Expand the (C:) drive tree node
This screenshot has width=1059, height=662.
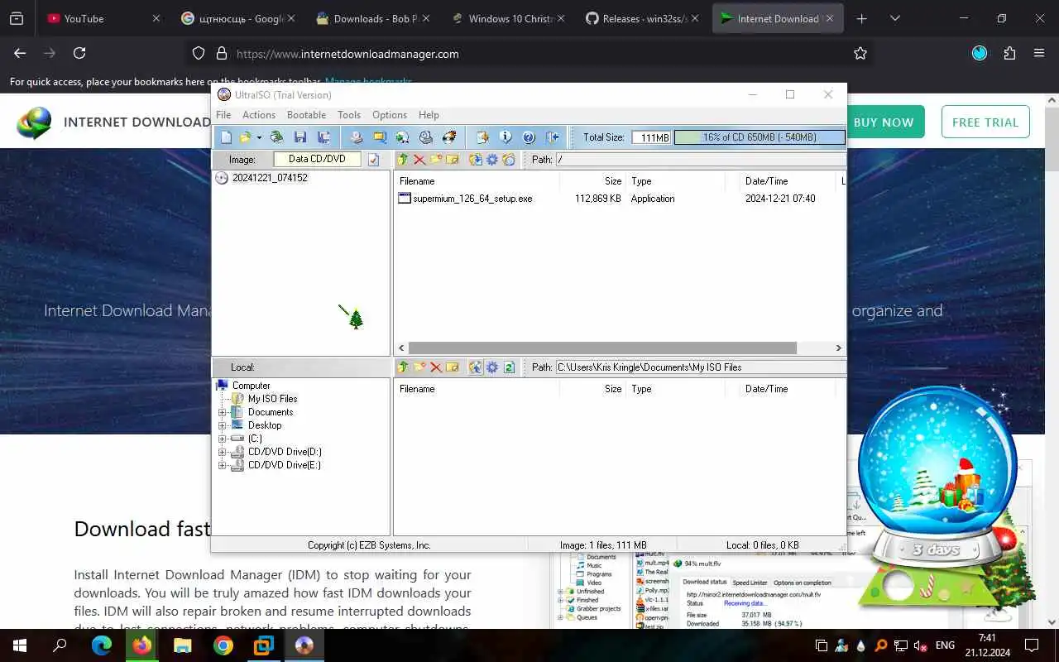[x=222, y=439]
